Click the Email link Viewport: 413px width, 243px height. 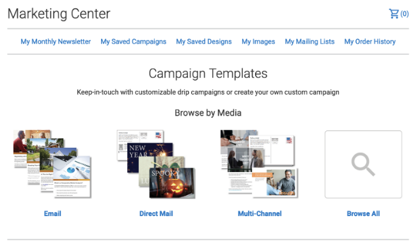[52, 214]
